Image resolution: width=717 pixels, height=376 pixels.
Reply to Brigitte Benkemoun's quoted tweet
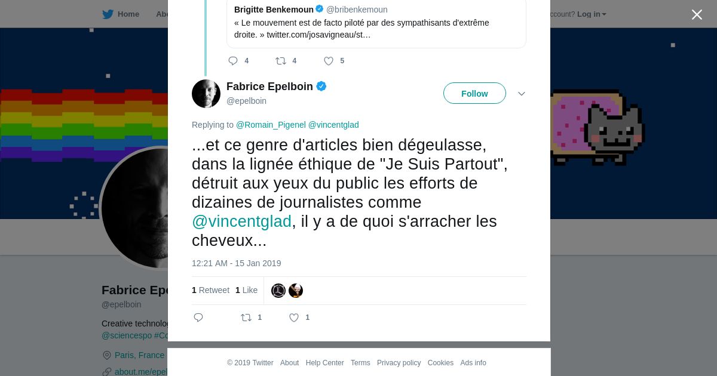233,61
